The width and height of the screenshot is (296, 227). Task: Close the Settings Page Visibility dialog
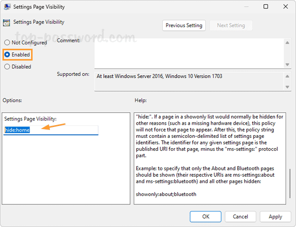pyautogui.click(x=286, y=6)
